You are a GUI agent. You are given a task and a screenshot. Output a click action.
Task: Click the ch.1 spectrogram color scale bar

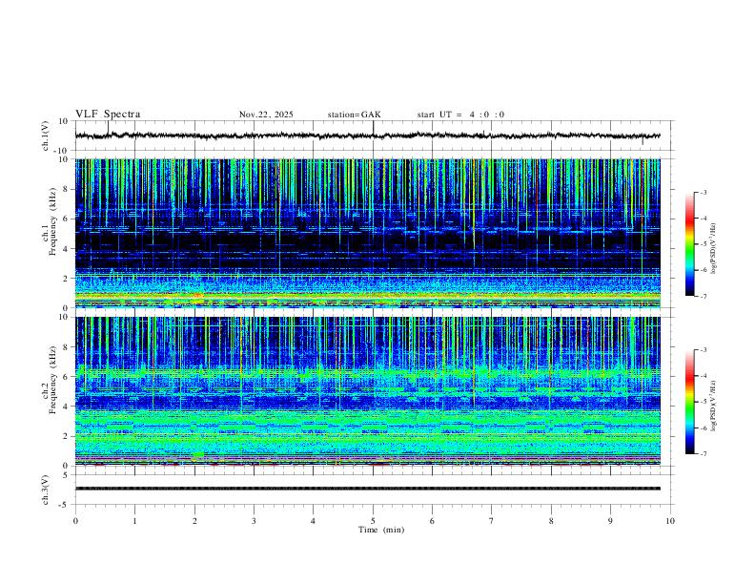(689, 244)
